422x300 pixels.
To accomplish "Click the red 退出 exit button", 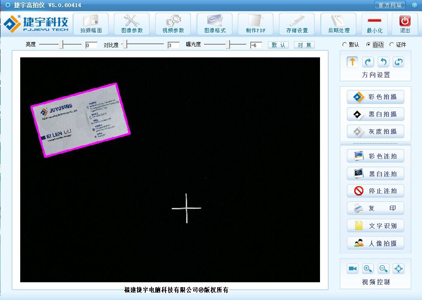I will [405, 24].
